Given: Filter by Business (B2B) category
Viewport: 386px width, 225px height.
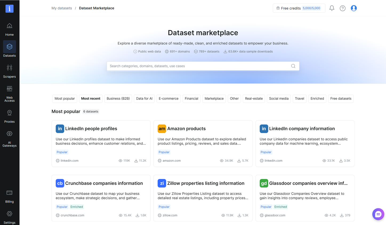Looking at the screenshot, I should point(118,99).
